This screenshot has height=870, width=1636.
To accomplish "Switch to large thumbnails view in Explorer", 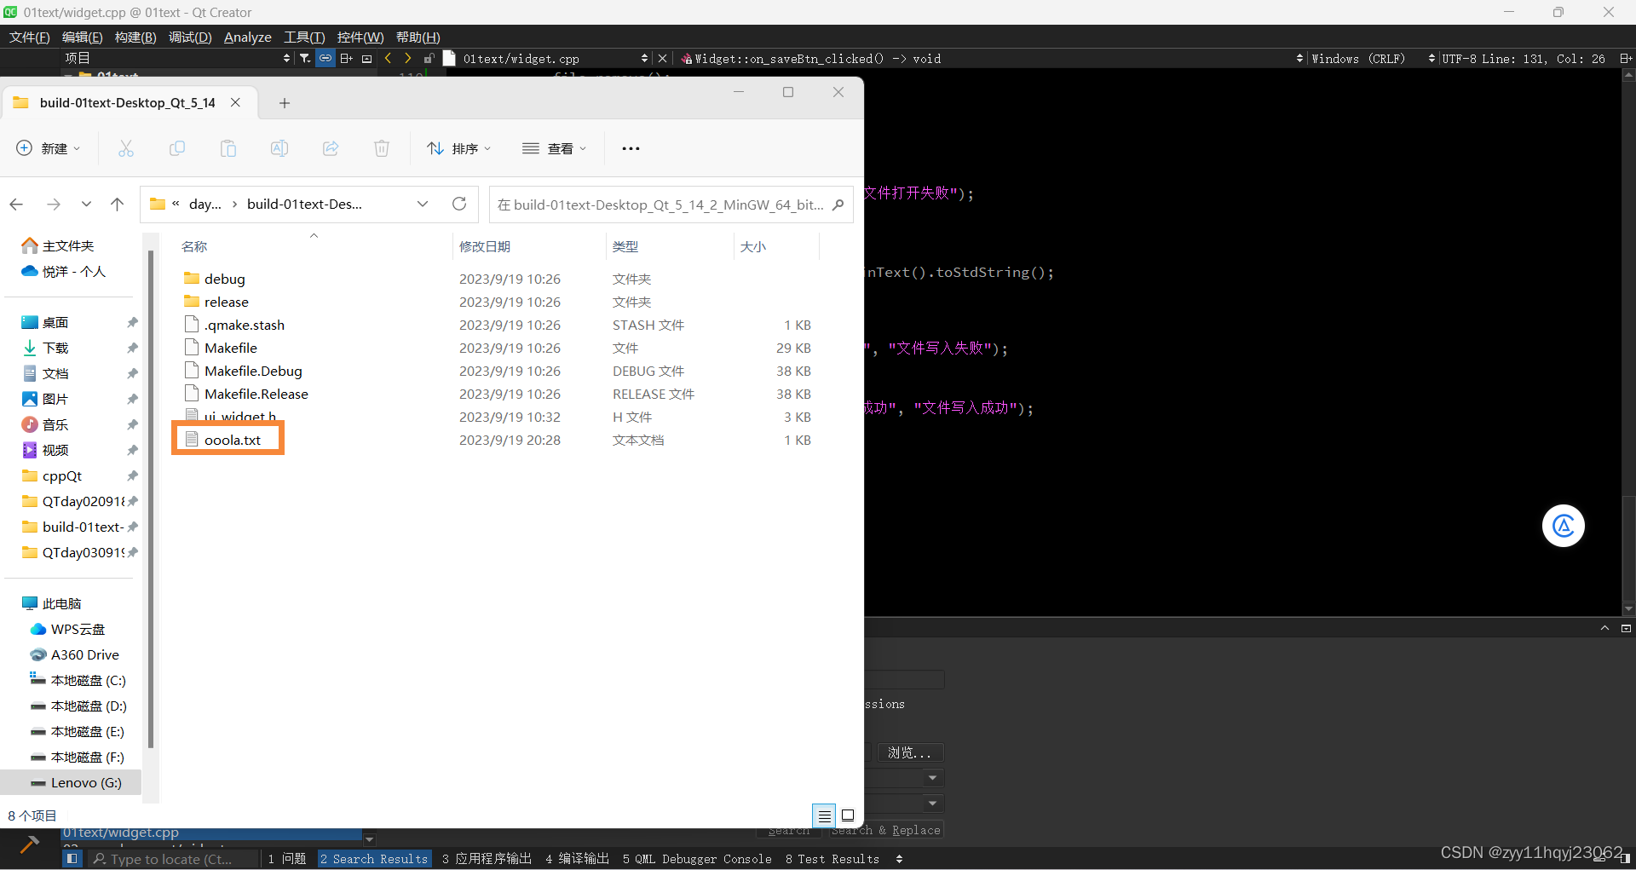I will 848,815.
